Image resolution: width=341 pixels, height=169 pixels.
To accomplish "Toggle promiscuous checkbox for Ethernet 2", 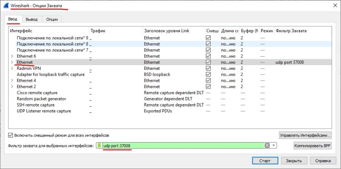I will [x=208, y=87].
